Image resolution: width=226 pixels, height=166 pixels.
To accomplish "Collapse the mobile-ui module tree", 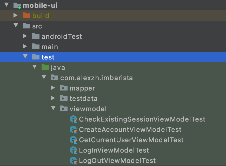I will (x=6, y=5).
